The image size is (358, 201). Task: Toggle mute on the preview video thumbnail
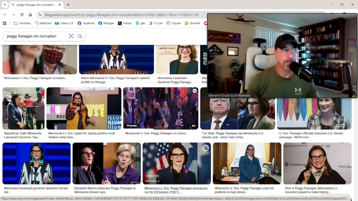tap(194, 126)
